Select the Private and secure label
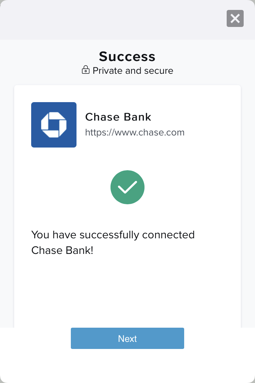The width and height of the screenshot is (255, 383). (x=133, y=71)
